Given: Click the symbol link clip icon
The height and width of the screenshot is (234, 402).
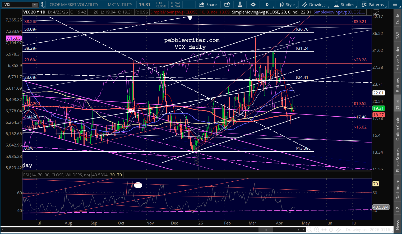Looking at the screenshot, I should (x=42, y=4).
